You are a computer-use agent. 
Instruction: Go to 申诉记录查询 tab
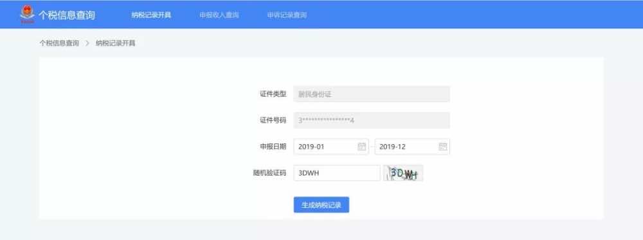coord(287,15)
